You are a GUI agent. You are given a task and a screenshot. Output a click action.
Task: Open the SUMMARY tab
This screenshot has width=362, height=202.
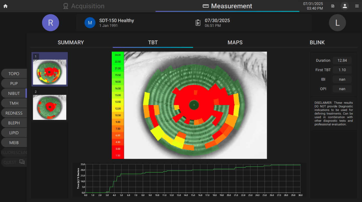(71, 42)
